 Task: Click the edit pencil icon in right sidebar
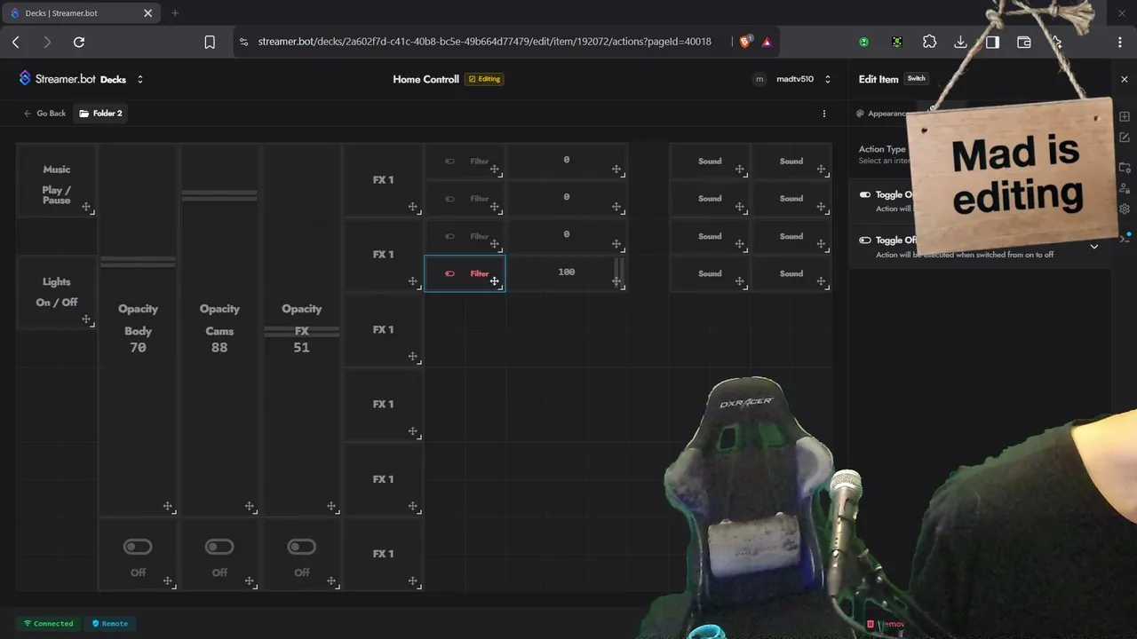pos(1125,138)
